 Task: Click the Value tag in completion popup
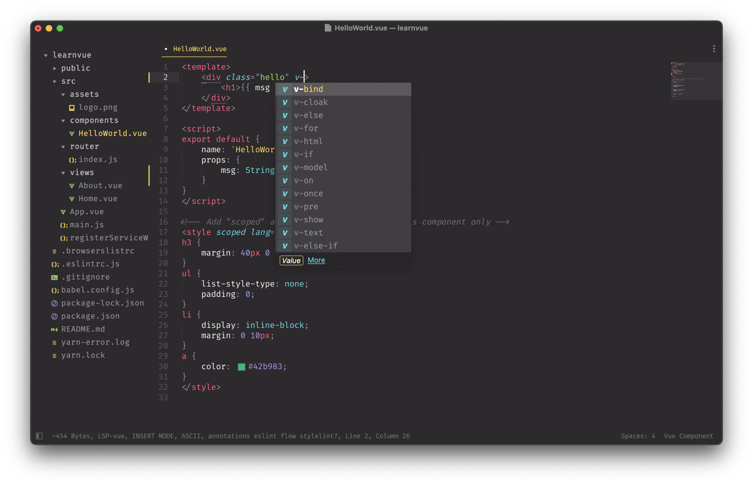point(291,260)
